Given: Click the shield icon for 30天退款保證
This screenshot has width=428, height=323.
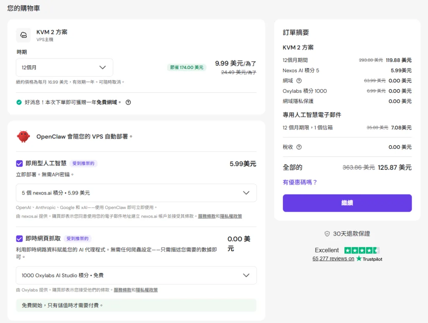Looking at the screenshot, I should (x=327, y=233).
